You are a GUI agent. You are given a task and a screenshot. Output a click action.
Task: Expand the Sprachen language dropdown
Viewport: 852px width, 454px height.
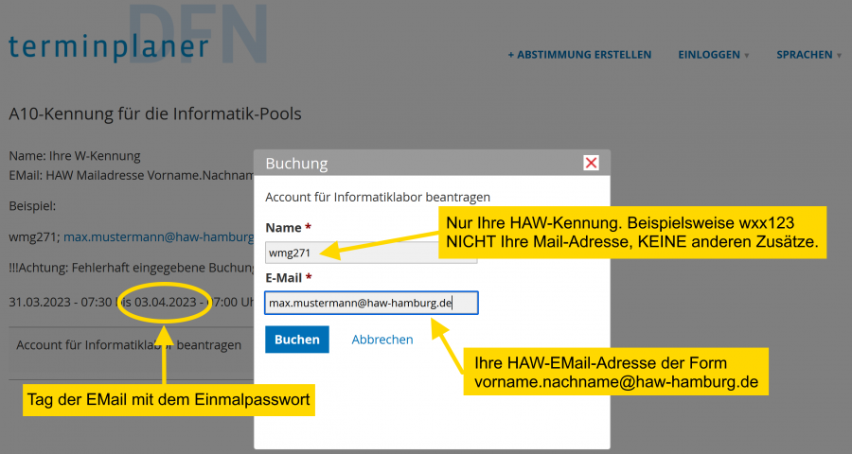point(808,55)
